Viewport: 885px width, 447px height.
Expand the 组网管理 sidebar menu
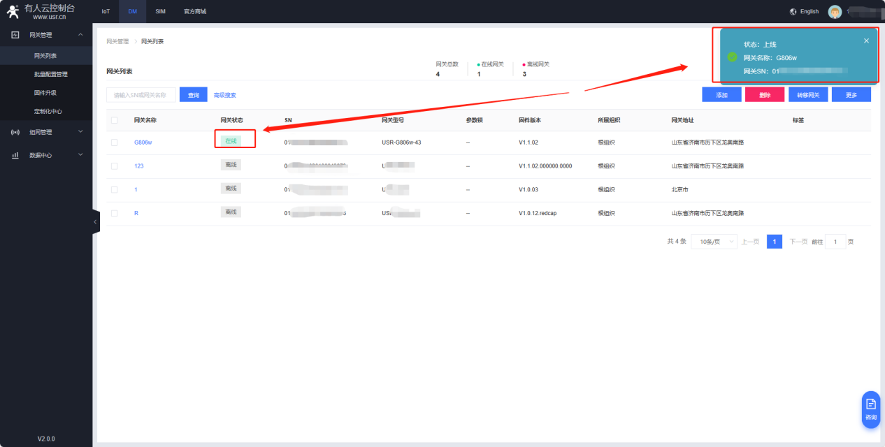[80, 132]
